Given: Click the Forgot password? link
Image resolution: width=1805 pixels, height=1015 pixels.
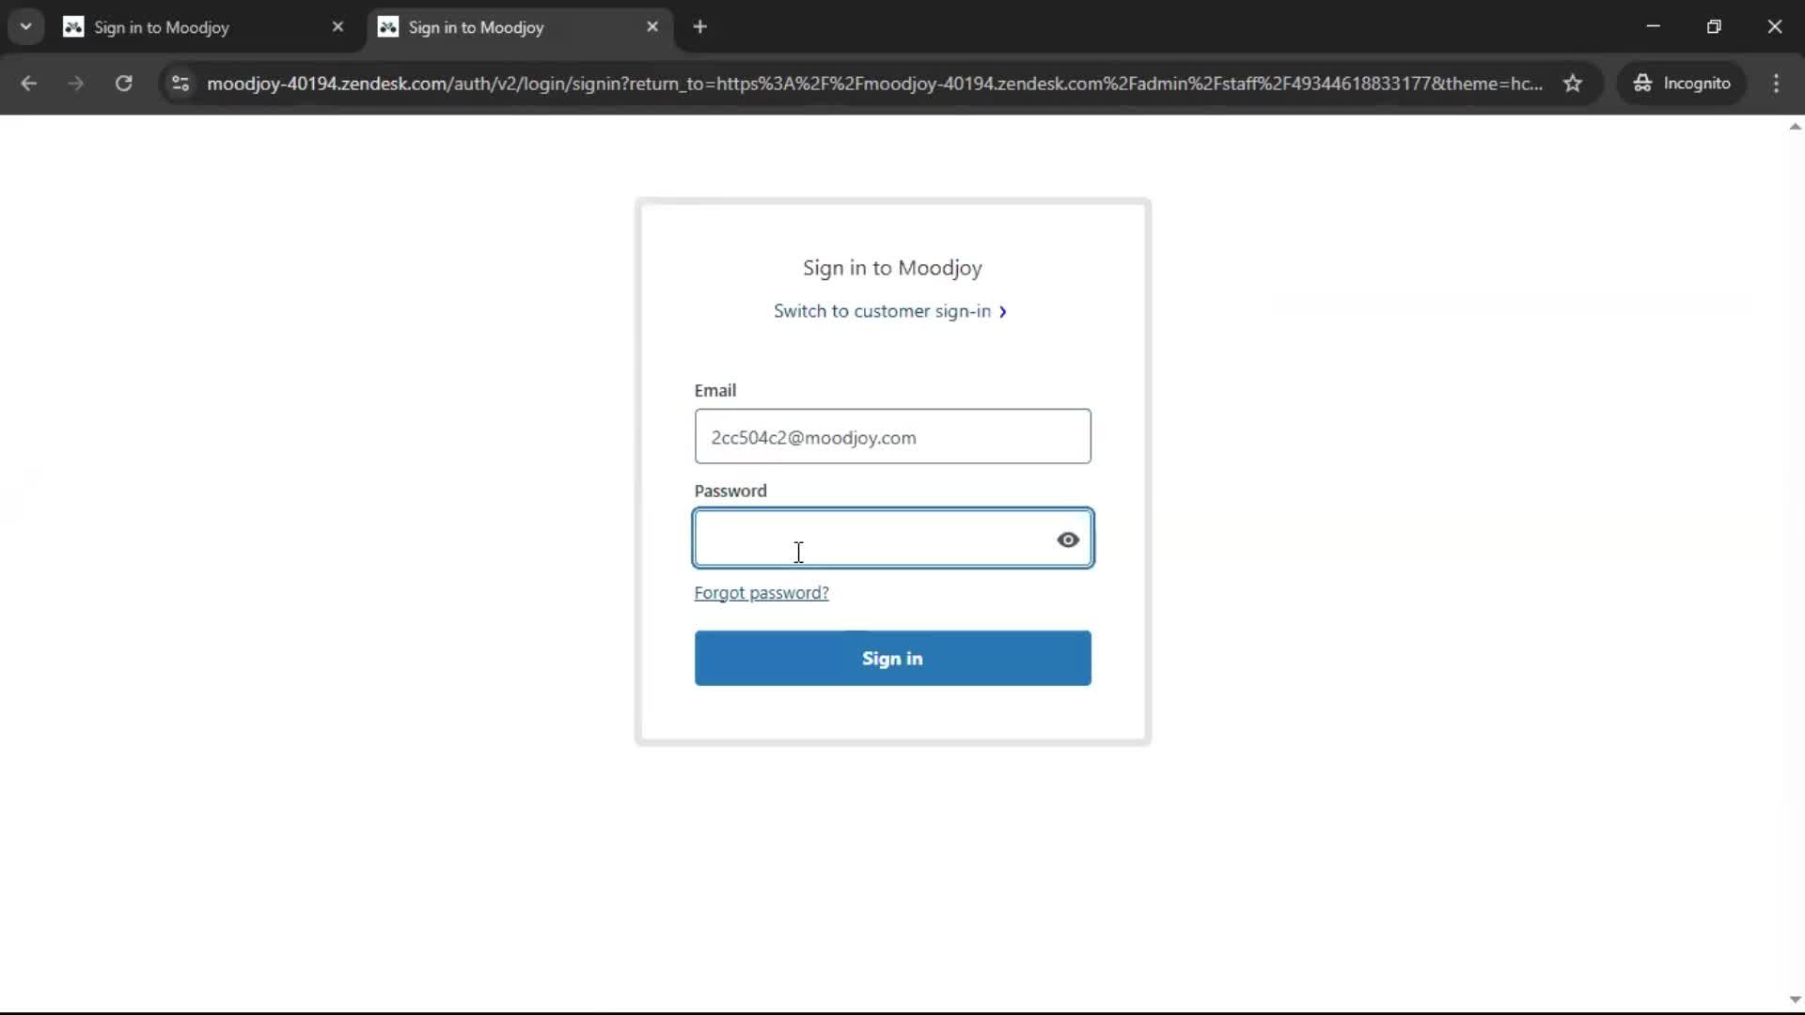Looking at the screenshot, I should tap(761, 593).
